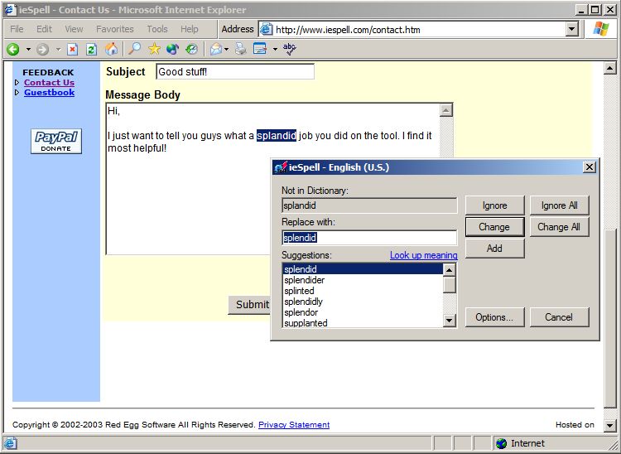Open the Guestbook sidebar link
Image resolution: width=621 pixels, height=454 pixels.
coord(49,92)
